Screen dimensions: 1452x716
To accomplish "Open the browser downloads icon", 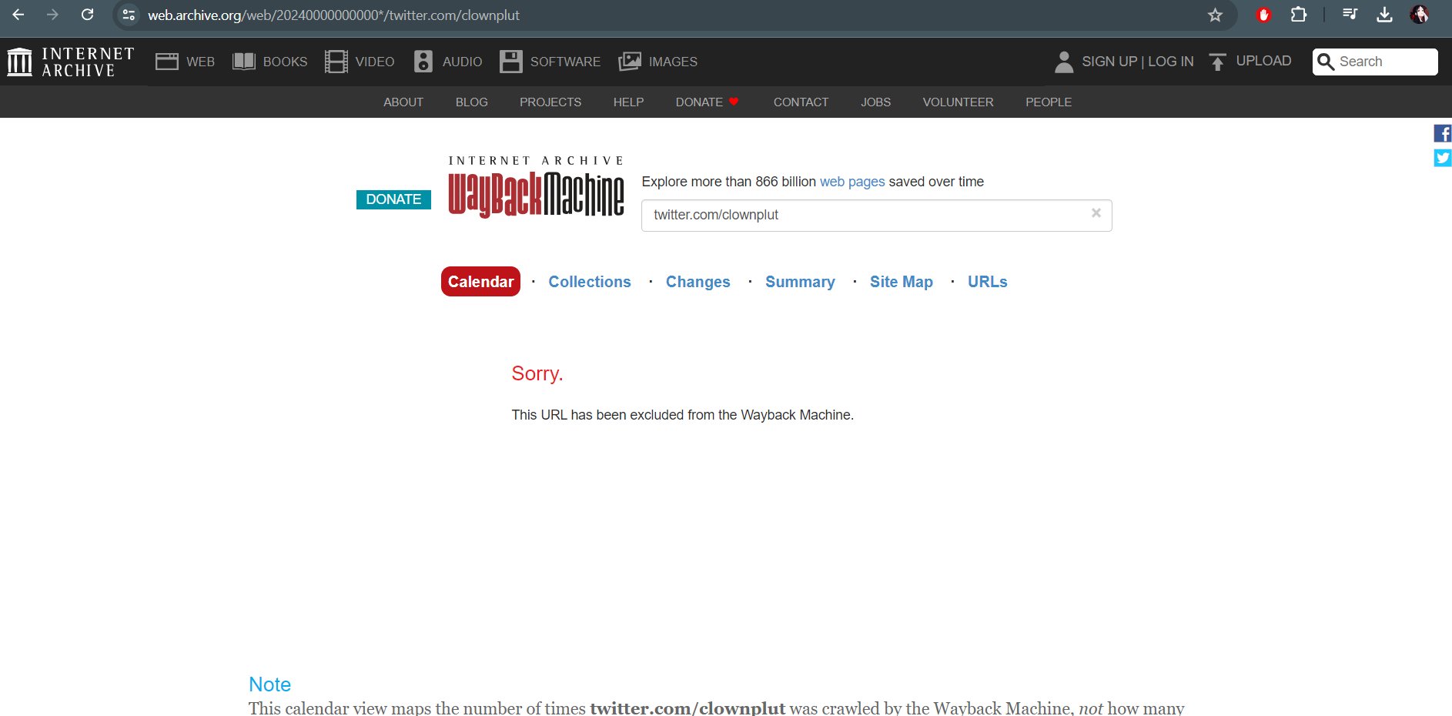I will [1384, 15].
